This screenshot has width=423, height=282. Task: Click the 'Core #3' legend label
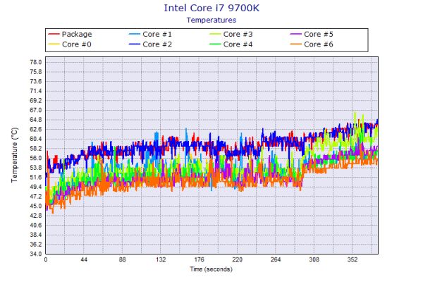pyautogui.click(x=238, y=35)
